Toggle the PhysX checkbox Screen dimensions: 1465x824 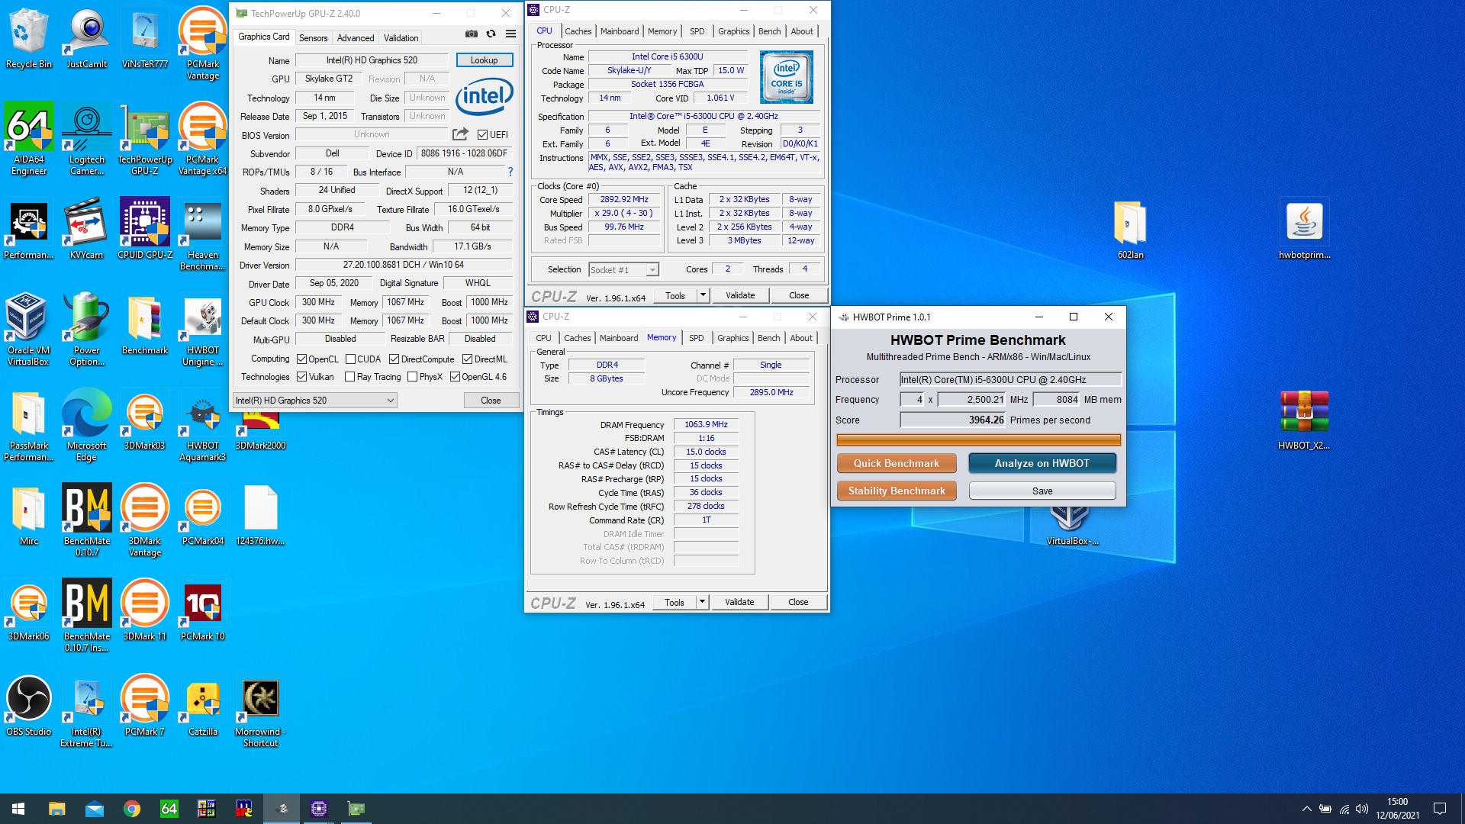412,377
